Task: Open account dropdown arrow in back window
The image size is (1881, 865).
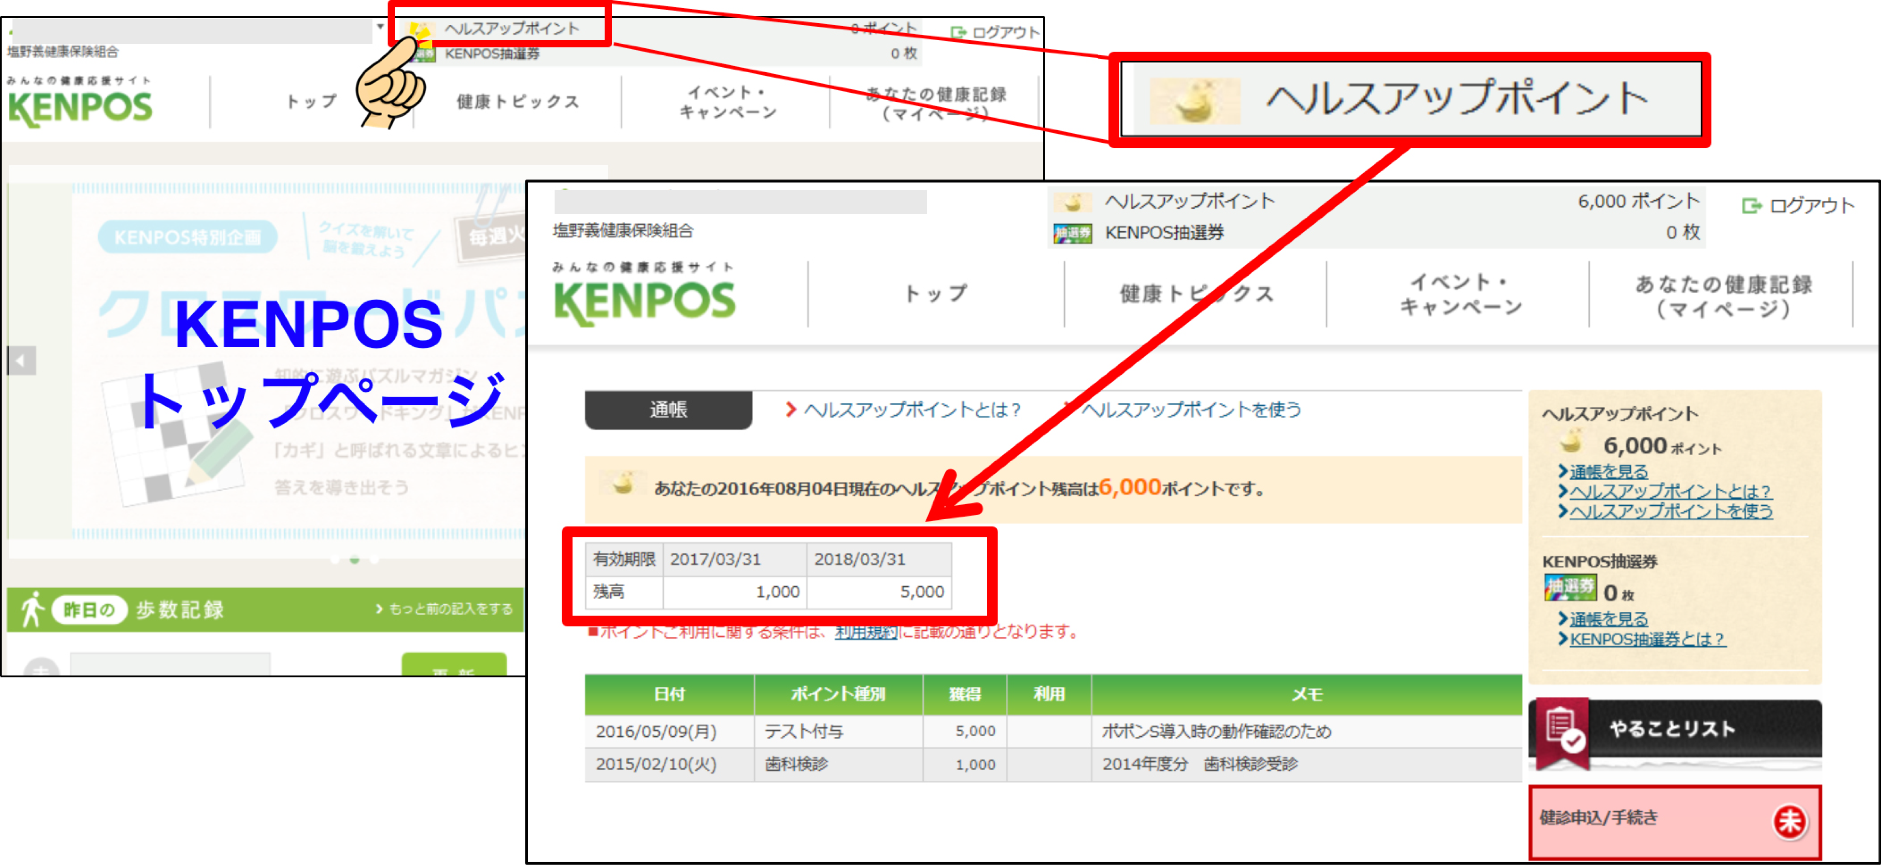Action: click(380, 27)
